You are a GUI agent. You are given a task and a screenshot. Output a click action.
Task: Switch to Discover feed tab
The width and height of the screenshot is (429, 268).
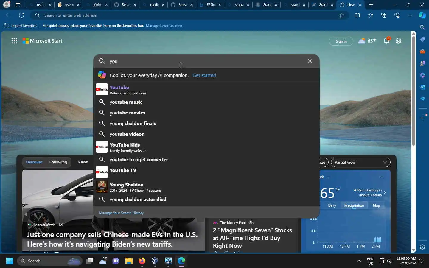(x=34, y=162)
